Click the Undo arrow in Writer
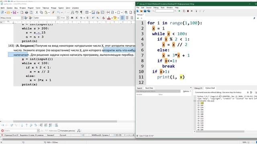Image resolution: width=257 pixels, height=144 pixels. coord(59,12)
